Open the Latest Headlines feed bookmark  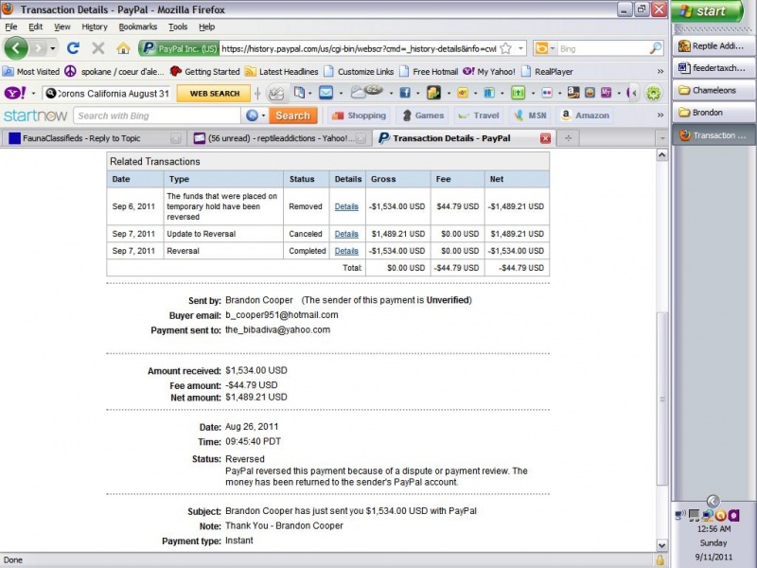click(281, 72)
